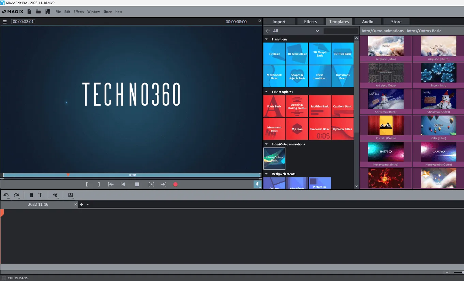Click the open project folder icon
Viewport: 464px width, 281px height.
[39, 12]
